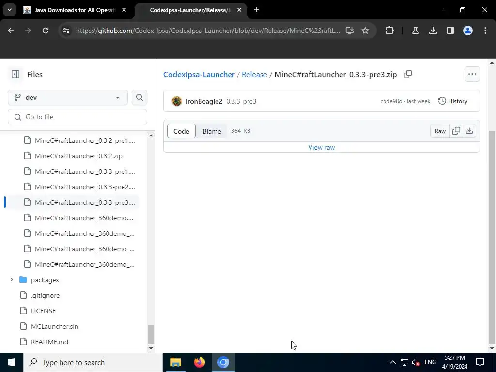Open MineC#raftLauncher_0.3.2.zip in tree
This screenshot has width=496, height=372.
[78, 156]
